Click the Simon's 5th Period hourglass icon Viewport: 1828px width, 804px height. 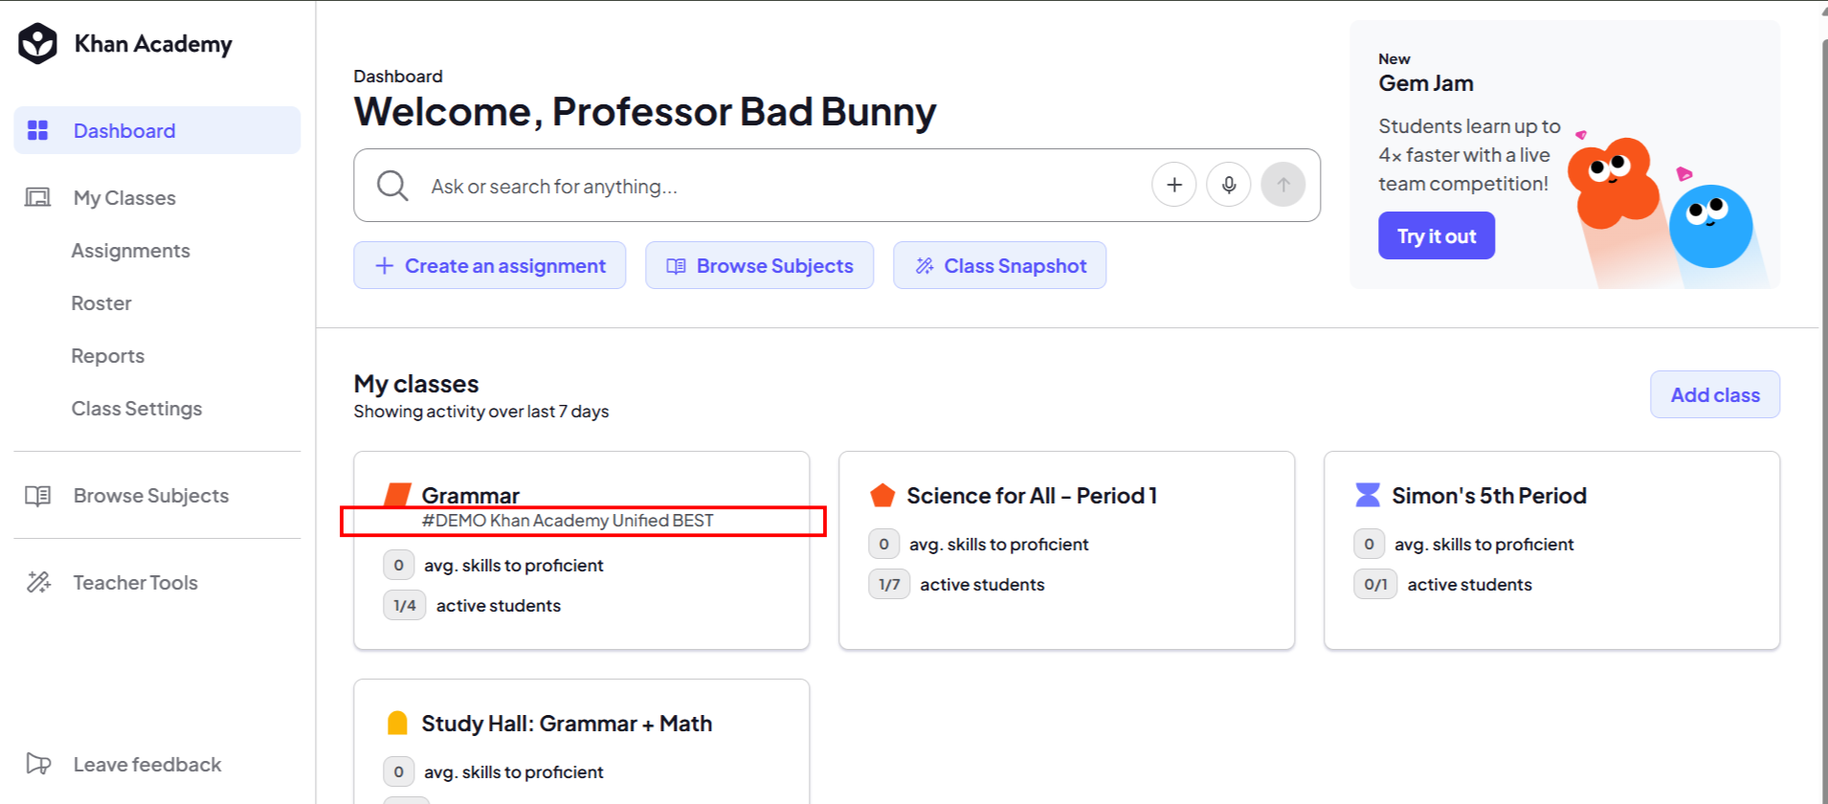tap(1368, 495)
